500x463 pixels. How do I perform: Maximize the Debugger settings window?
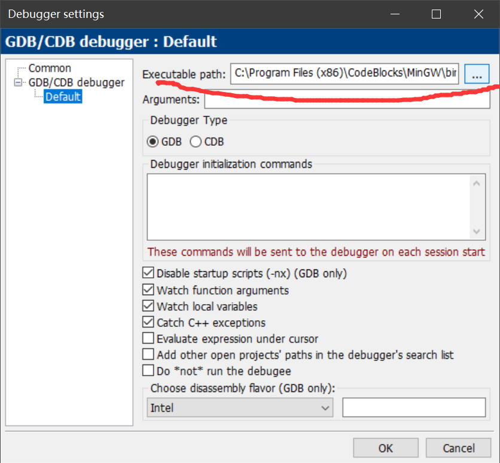(436, 14)
